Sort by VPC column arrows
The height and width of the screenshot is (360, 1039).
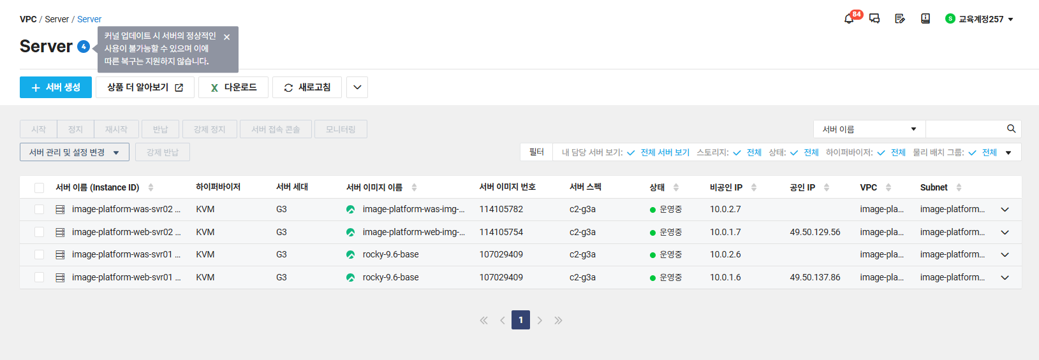point(888,187)
